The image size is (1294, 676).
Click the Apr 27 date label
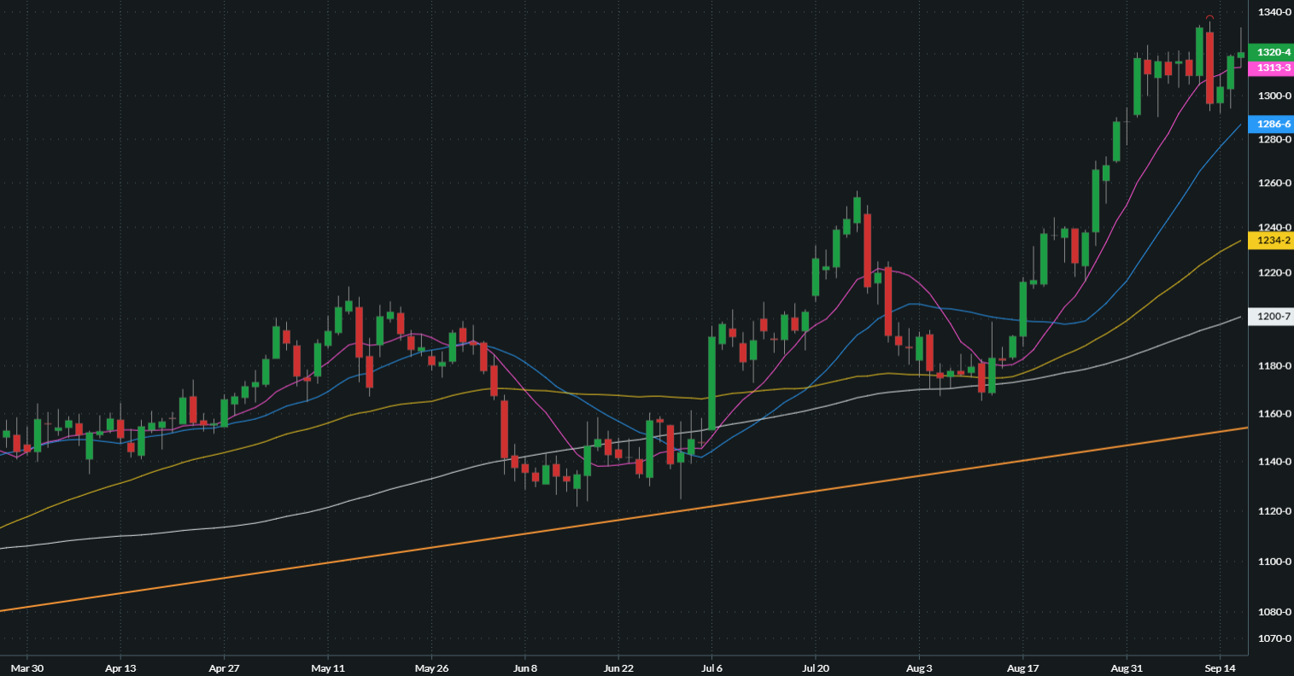223,667
